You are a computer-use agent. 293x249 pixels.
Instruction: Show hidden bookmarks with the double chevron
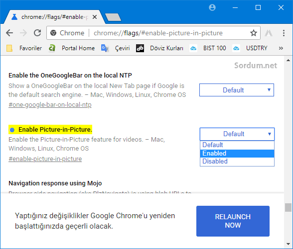(281, 48)
